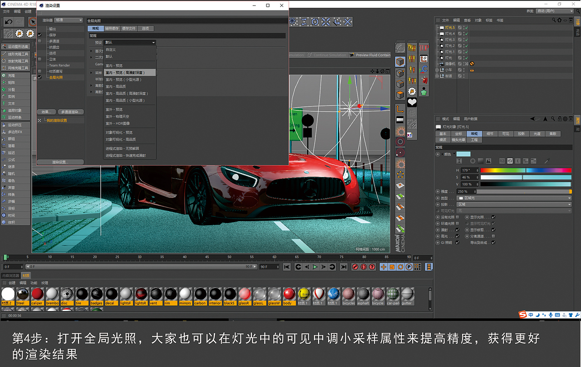Enable the 多通道 checkbox in render settings
This screenshot has height=367, width=581.
(40, 41)
